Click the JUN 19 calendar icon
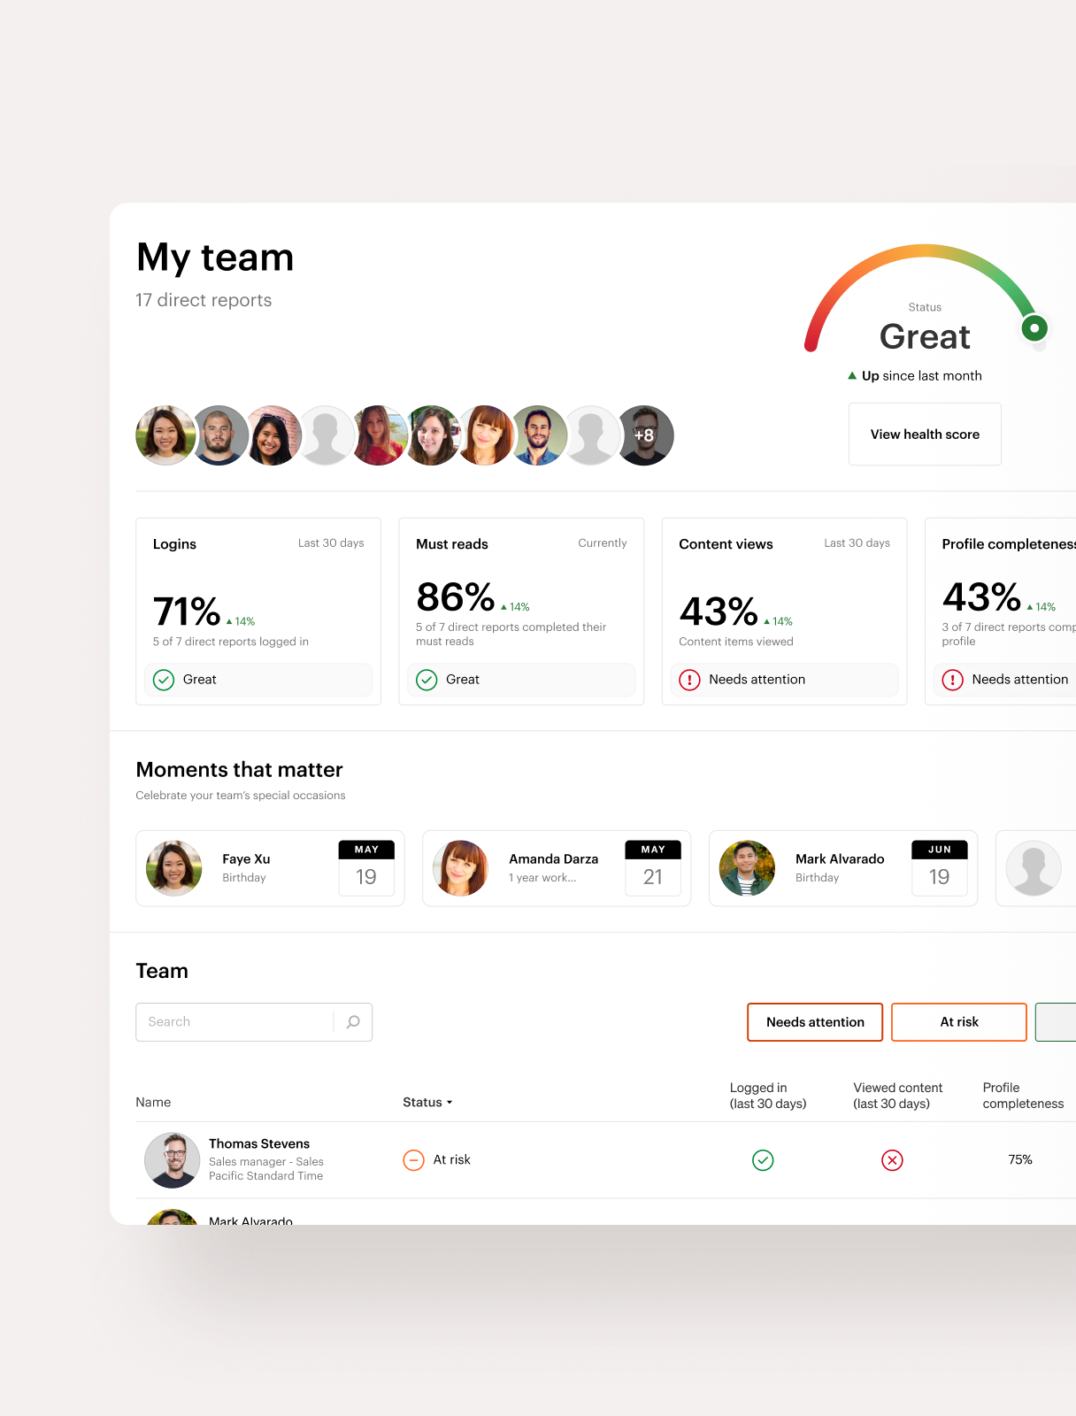This screenshot has height=1416, width=1076. (x=940, y=868)
